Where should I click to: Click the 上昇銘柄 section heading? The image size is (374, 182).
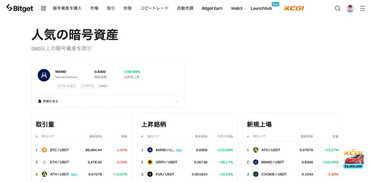(x=154, y=124)
